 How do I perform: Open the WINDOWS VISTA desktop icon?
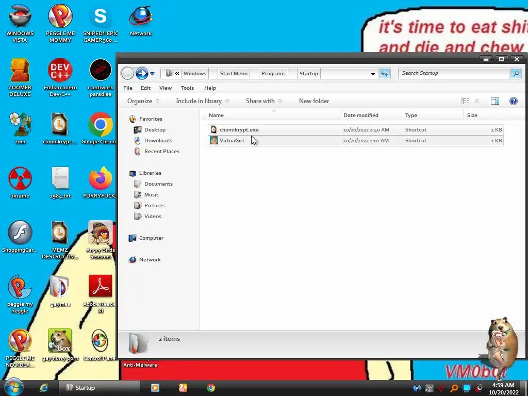[x=20, y=23]
